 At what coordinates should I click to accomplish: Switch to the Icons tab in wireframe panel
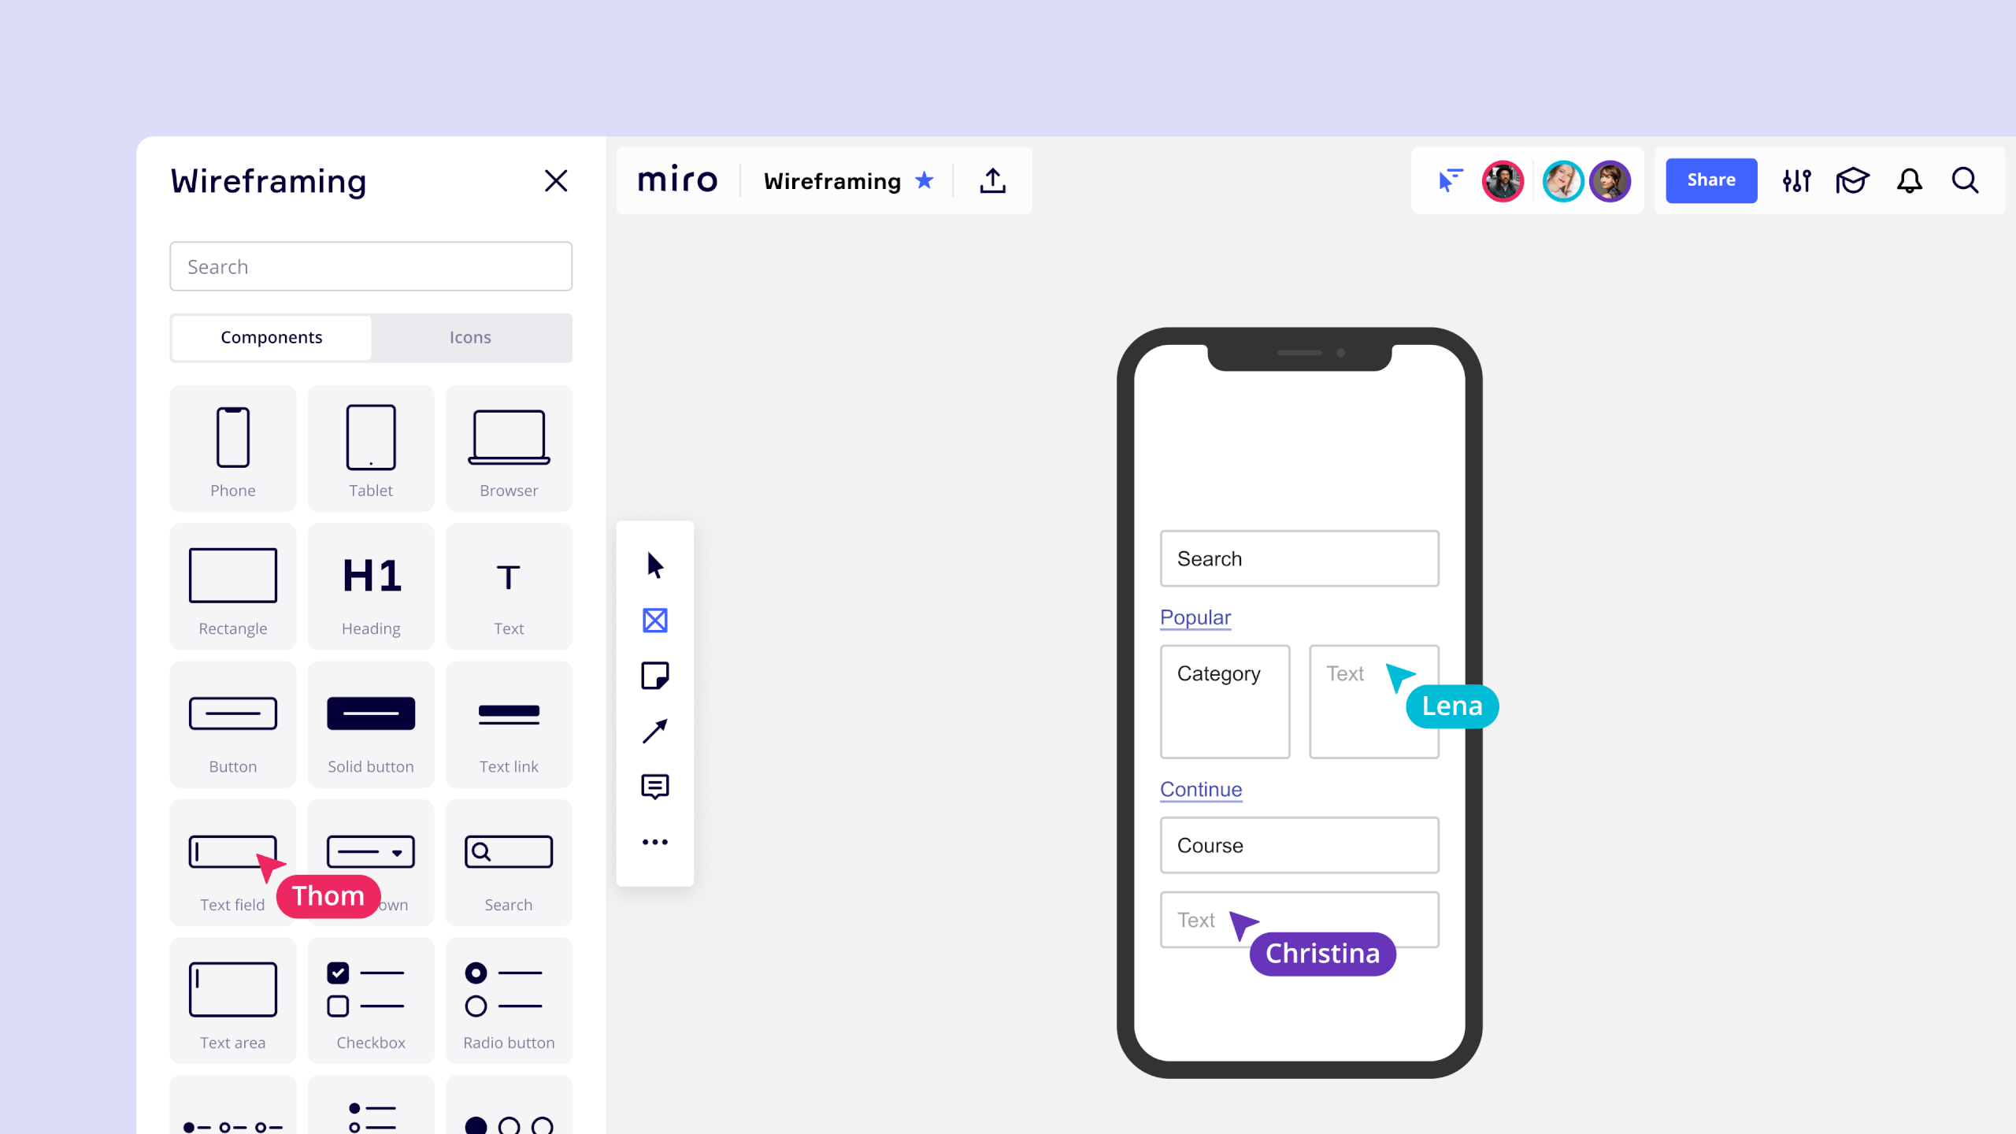click(471, 336)
